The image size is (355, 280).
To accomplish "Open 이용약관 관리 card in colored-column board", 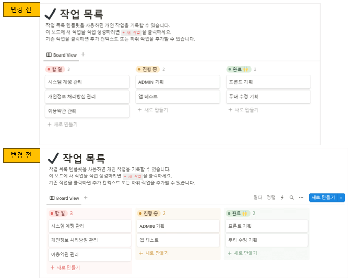I will (90, 254).
